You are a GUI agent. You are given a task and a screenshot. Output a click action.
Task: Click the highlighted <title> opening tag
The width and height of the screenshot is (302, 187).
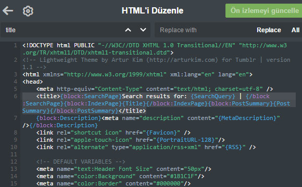pyautogui.click(x=48, y=96)
